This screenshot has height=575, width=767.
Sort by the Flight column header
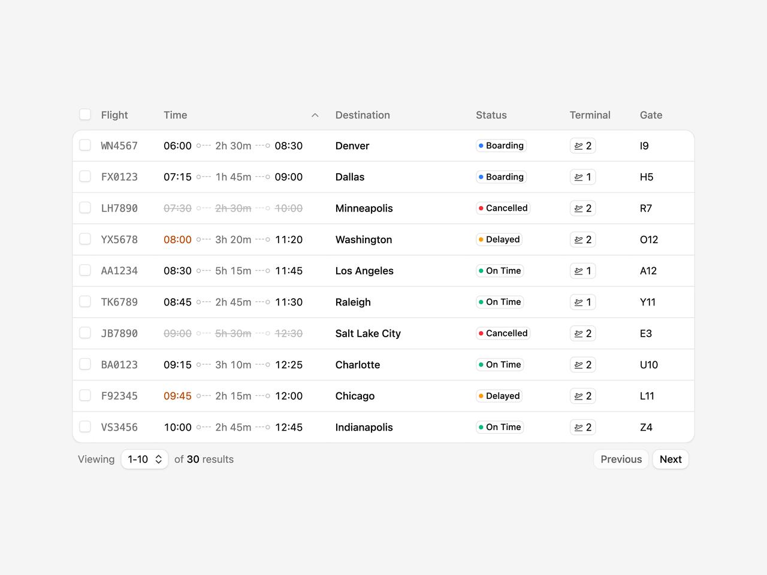(x=114, y=115)
